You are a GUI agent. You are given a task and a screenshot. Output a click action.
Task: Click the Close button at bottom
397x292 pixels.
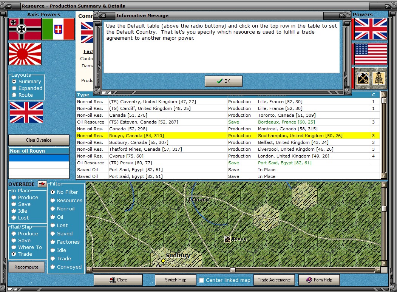point(118,280)
